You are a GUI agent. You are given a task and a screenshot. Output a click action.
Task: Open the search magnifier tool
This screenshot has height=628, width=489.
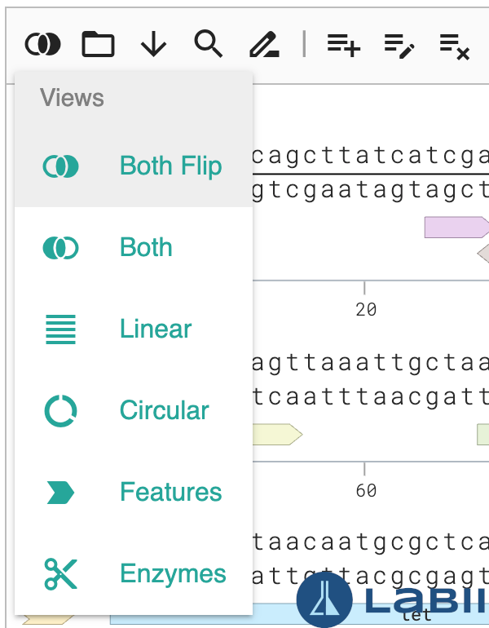point(209,44)
